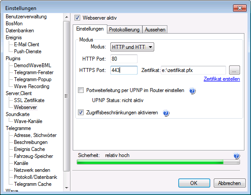Select Telegramme in the tree
Image resolution: width=251 pixels, height=195 pixels.
[x=18, y=128]
